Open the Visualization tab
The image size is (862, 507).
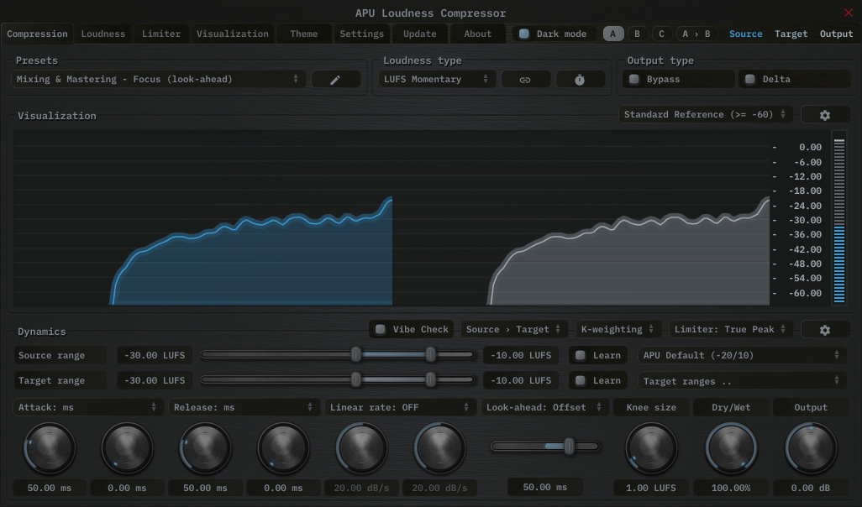click(232, 34)
